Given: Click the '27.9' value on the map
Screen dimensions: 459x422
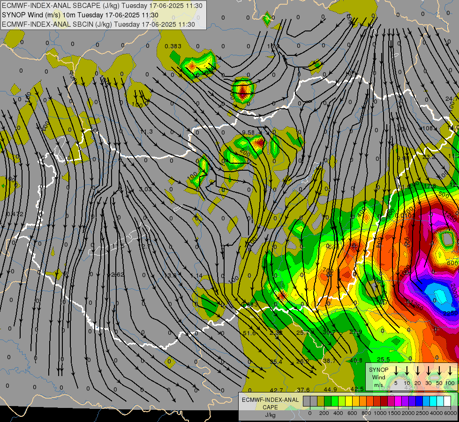Looking at the screenshot, I should [356, 332].
